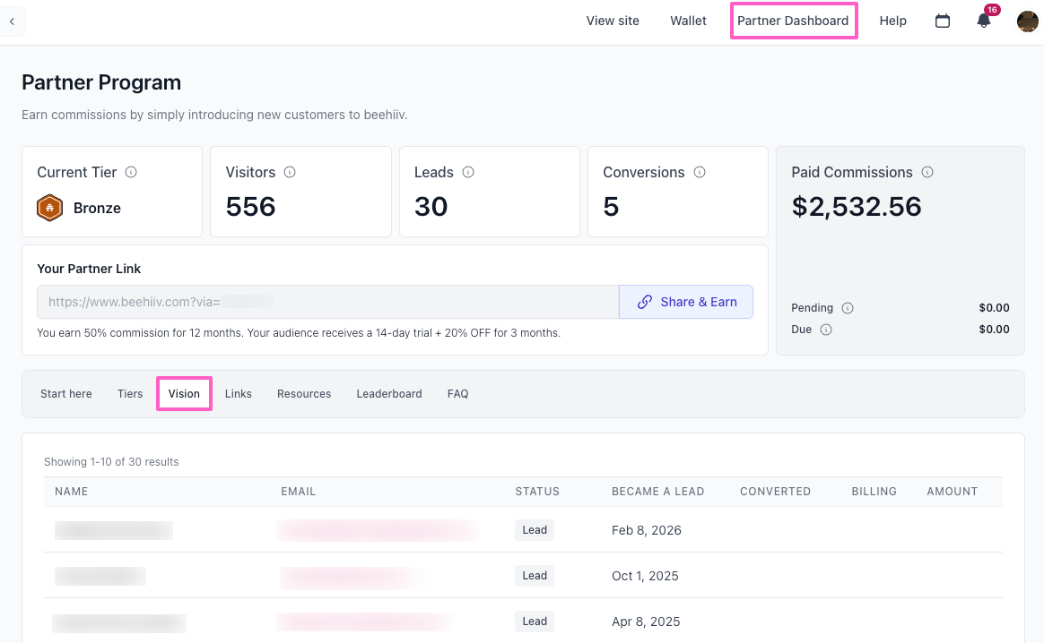This screenshot has width=1044, height=643.
Task: Open the notifications bell icon
Action: tap(984, 21)
